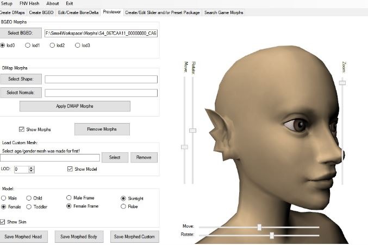Click the BGEO file path field
368x245 pixels.
point(101,33)
